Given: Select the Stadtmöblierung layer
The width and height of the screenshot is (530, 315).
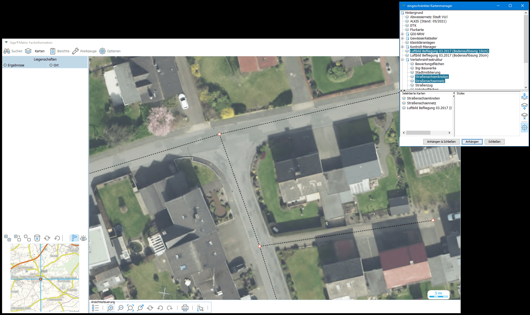Looking at the screenshot, I should pyautogui.click(x=428, y=73).
